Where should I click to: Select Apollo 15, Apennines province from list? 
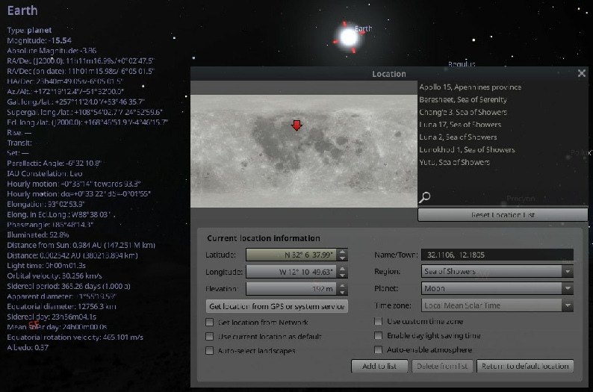click(470, 87)
